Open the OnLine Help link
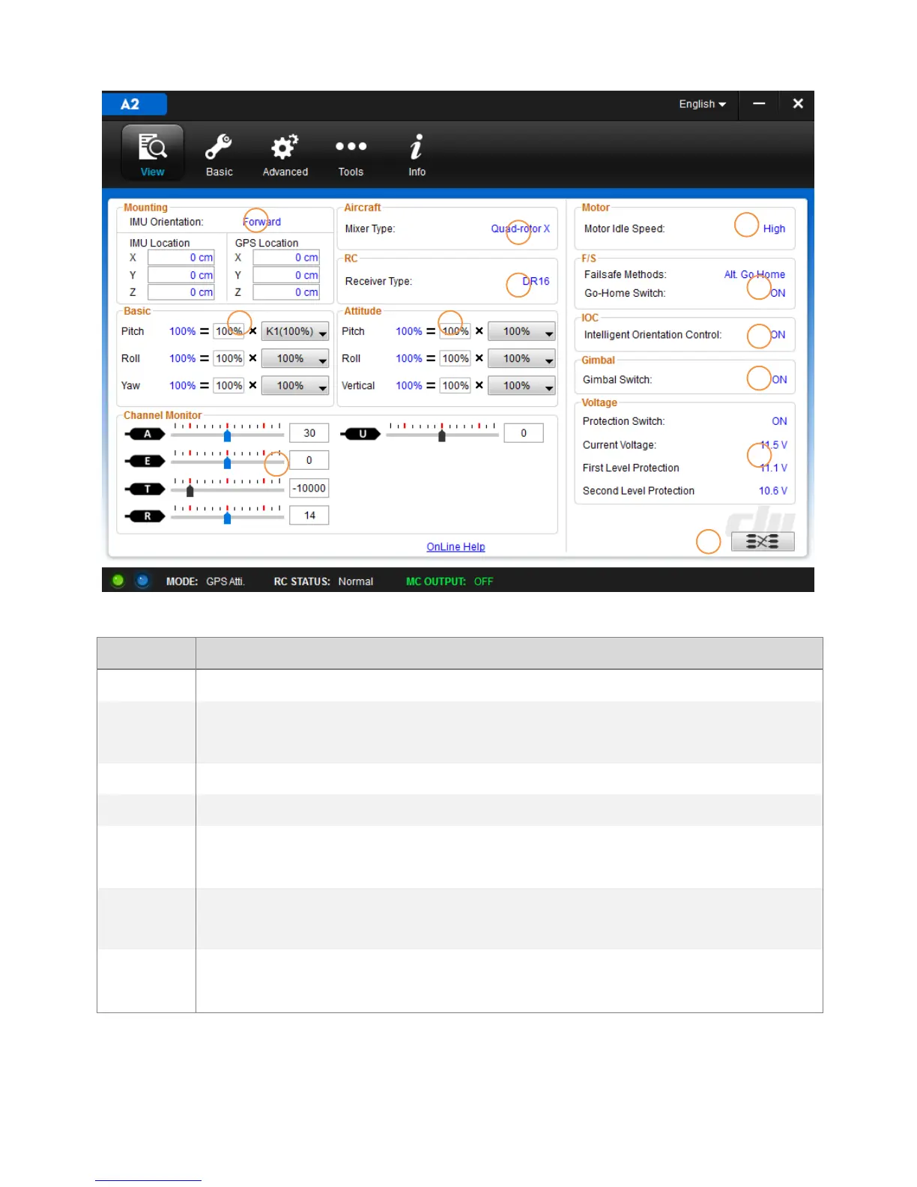Viewport: 917px width, 1187px height. tap(456, 547)
